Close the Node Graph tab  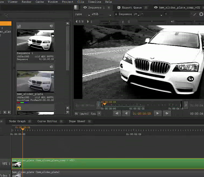coord(30,121)
